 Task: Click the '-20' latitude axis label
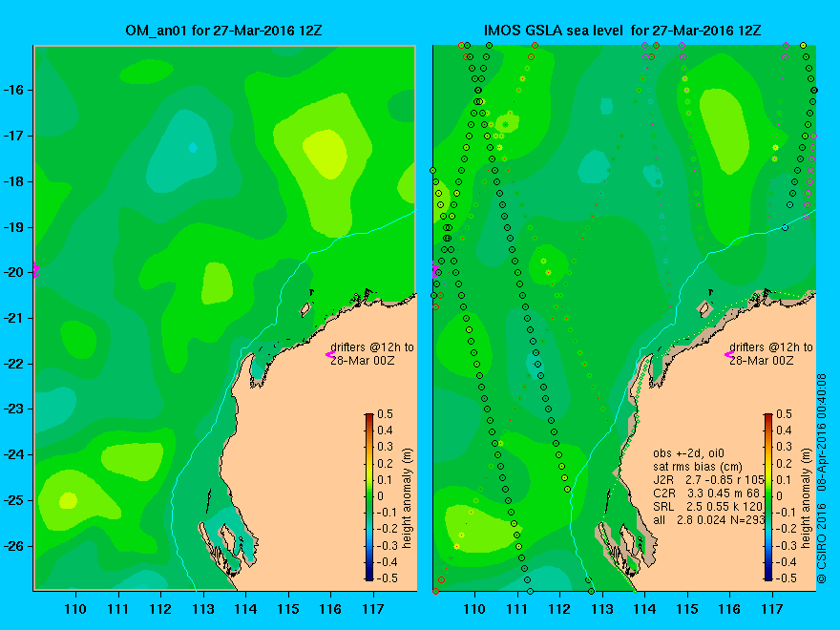13,273
